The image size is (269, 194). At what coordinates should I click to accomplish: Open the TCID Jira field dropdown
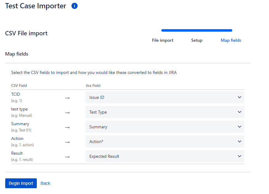pyautogui.click(x=165, y=97)
